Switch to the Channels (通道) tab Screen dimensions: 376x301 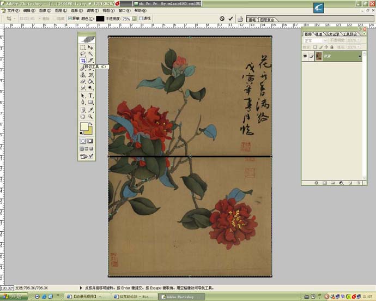[x=318, y=34]
